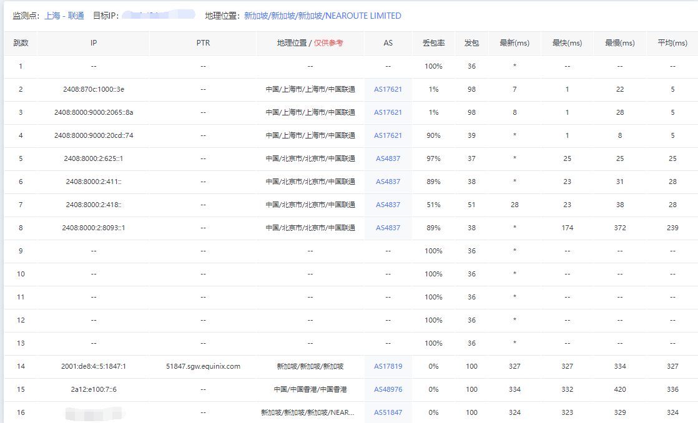Select the 最新(ms) column header

pos(514,43)
